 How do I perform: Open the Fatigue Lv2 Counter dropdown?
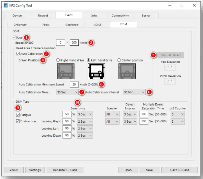(x=178, y=114)
